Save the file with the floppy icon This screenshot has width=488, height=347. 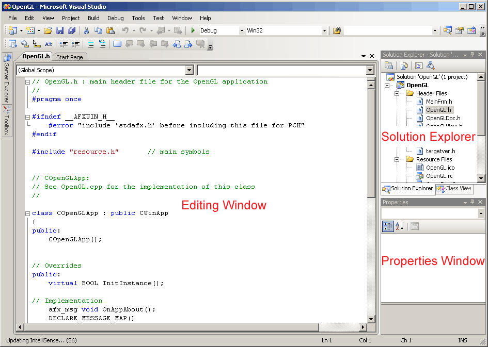tap(60, 30)
